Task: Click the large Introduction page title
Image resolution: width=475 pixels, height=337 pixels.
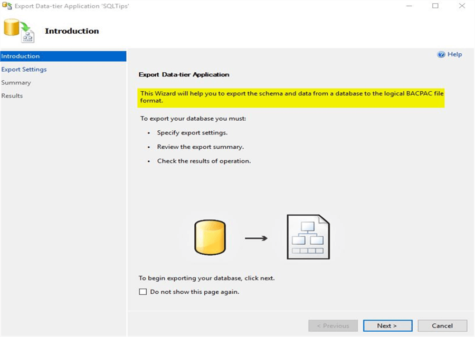Action: pyautogui.click(x=72, y=31)
